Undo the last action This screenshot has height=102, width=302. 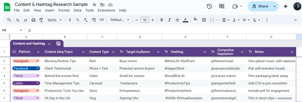click(18, 20)
